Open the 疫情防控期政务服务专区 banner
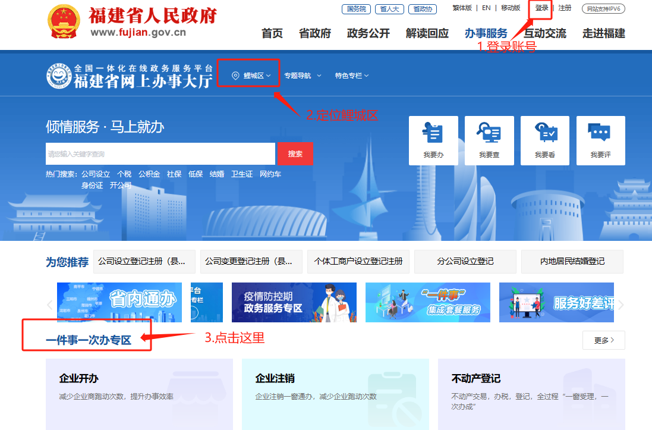 (x=294, y=302)
